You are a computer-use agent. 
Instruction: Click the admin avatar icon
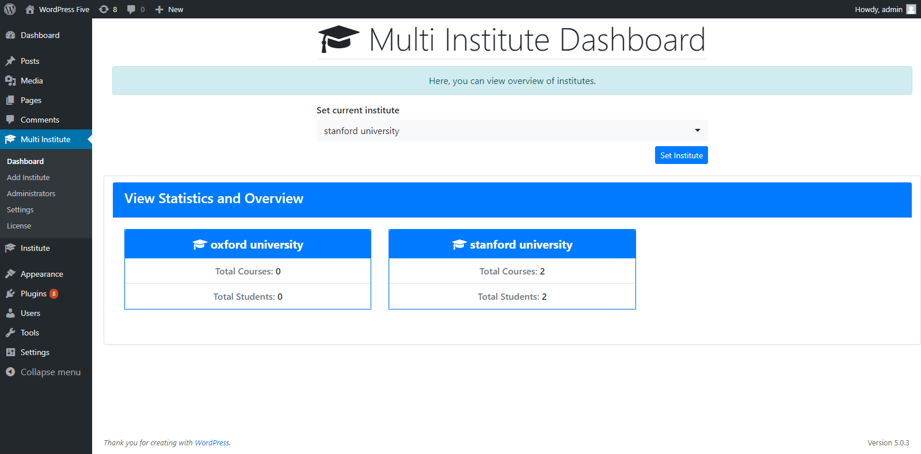[911, 9]
